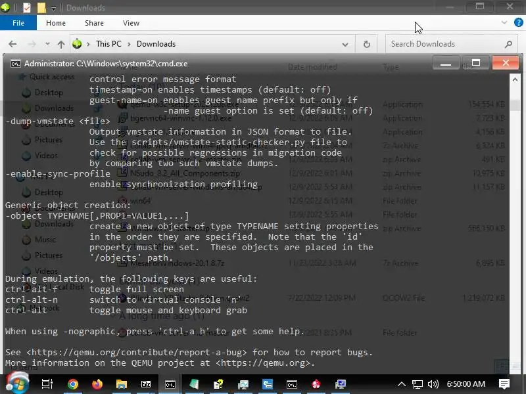The width and height of the screenshot is (526, 394).
Task: Open File Explorer from the taskbar
Action: click(x=122, y=384)
